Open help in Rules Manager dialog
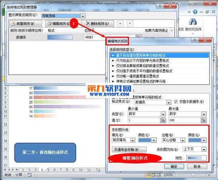The height and width of the screenshot is (180, 218). click(x=160, y=6)
